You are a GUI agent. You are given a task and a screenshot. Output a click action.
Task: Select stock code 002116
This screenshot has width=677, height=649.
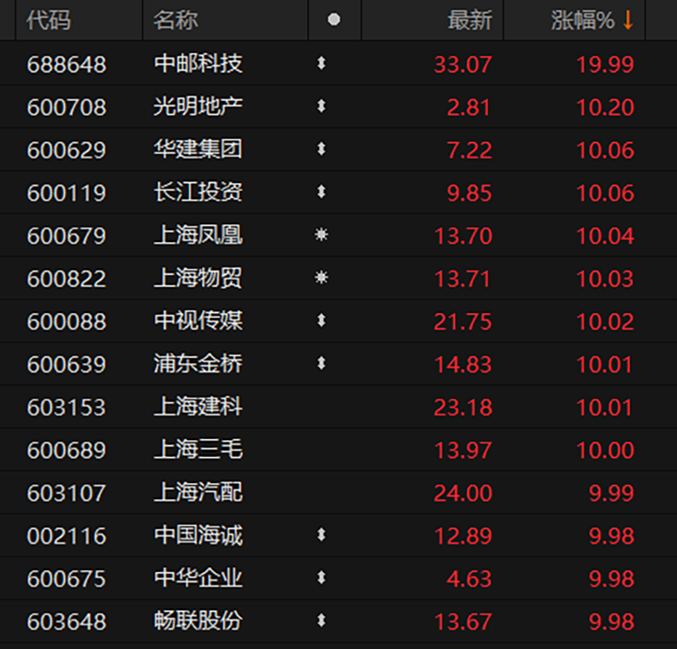tap(67, 536)
